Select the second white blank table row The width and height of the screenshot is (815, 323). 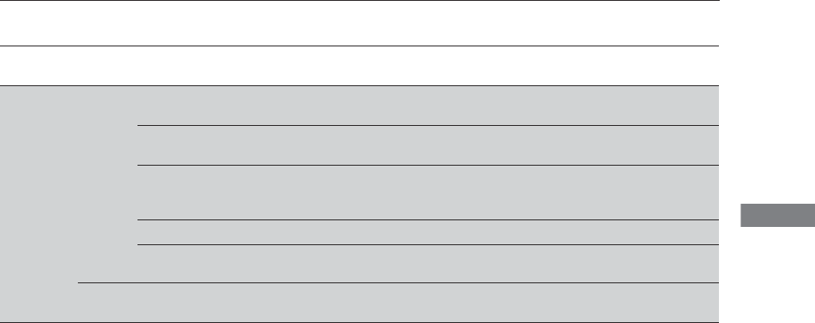pyautogui.click(x=359, y=66)
